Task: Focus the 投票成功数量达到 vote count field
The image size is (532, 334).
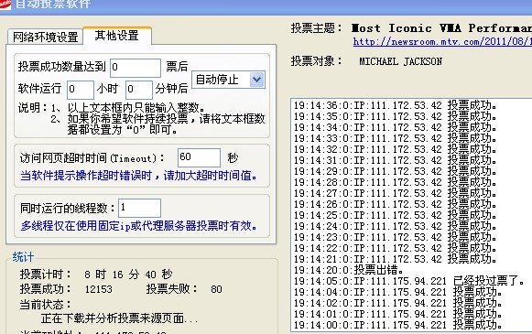Action: [x=136, y=67]
